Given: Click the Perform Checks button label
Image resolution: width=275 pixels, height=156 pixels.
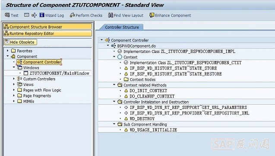Looking at the screenshot, I should point(89,16).
